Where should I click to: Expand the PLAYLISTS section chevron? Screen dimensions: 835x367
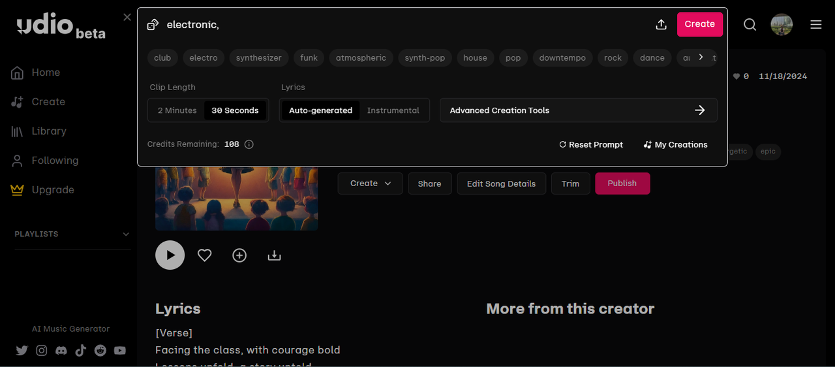[x=126, y=234]
